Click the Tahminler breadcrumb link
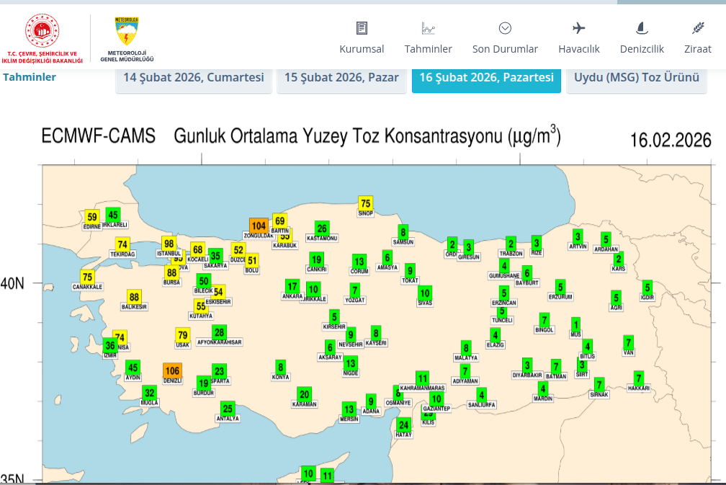Screen dimensions: 726x485 (x=30, y=77)
